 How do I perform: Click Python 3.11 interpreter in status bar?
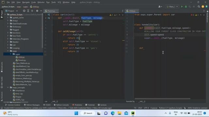pyautogui.click(x=170, y=108)
